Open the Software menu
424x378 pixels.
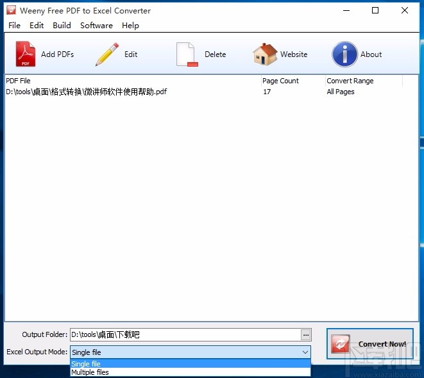point(96,26)
